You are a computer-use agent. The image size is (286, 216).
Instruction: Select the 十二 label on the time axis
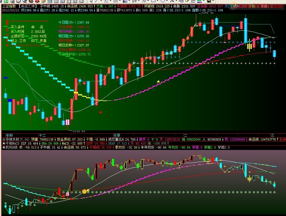42,135
